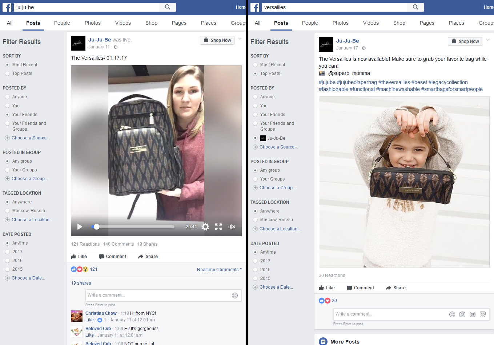This screenshot has height=345, width=494.
Task: Click emoji icon in left comment box
Action: coord(235,296)
